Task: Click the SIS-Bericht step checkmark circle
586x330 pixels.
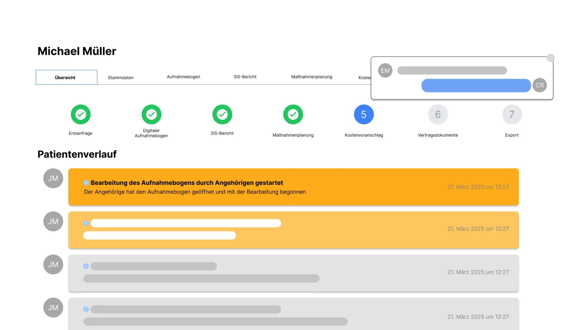Action: (x=222, y=114)
